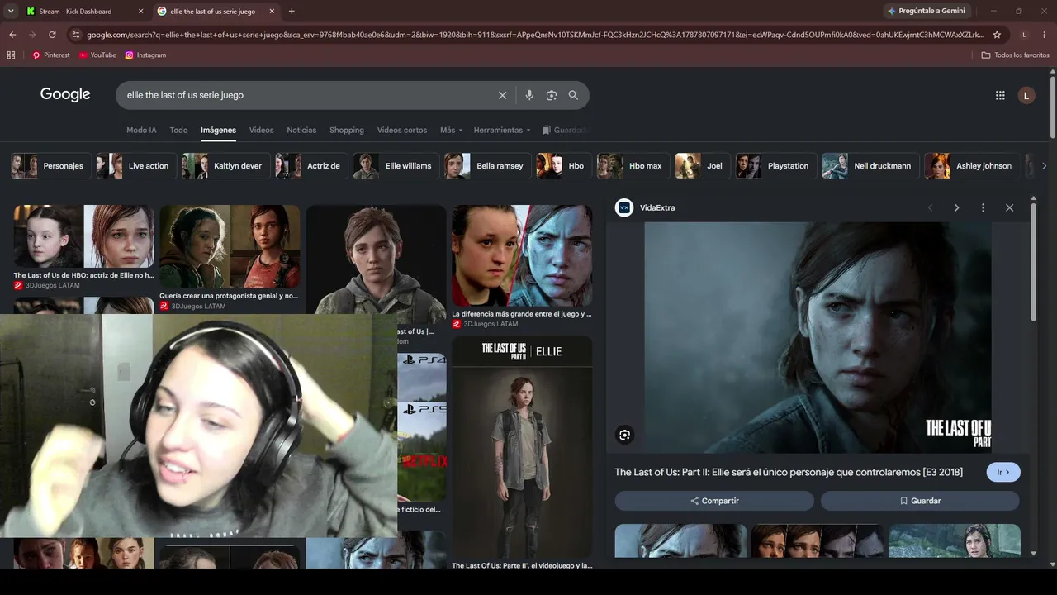The image size is (1057, 595).
Task: Open the Chrome three-dot menu
Action: click(x=1044, y=35)
